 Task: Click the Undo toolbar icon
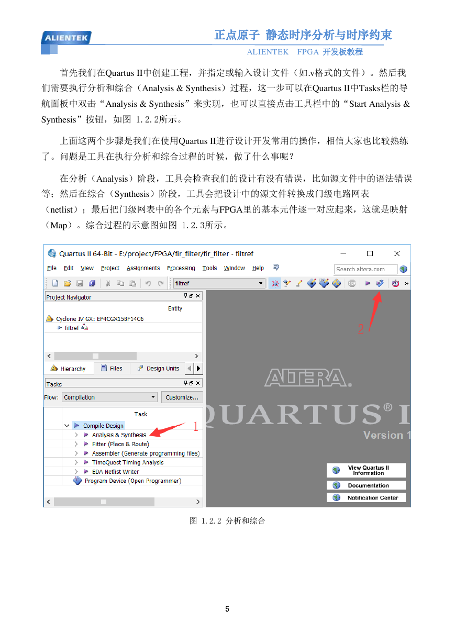coord(148,283)
